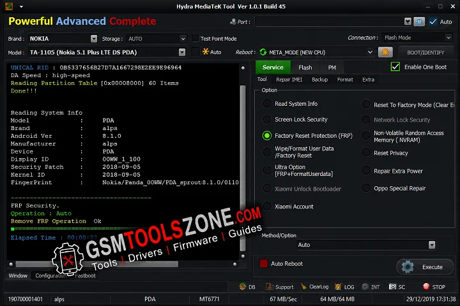Select Network Lock Security option
460x306 pixels.
[x=366, y=119]
